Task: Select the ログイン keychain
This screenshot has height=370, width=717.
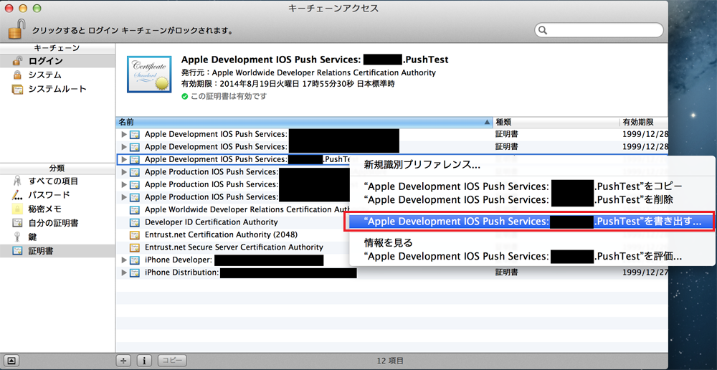Action: click(x=57, y=61)
